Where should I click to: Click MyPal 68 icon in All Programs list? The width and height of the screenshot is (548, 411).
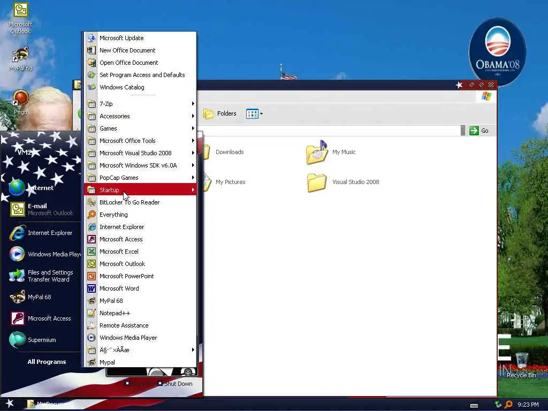tap(92, 301)
